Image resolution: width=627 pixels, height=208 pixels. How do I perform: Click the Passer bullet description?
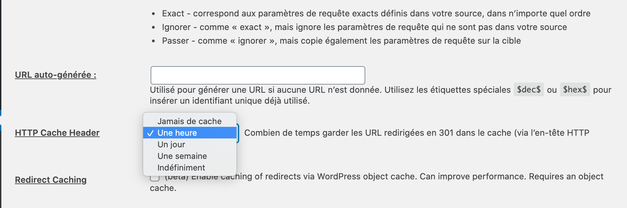(341, 41)
